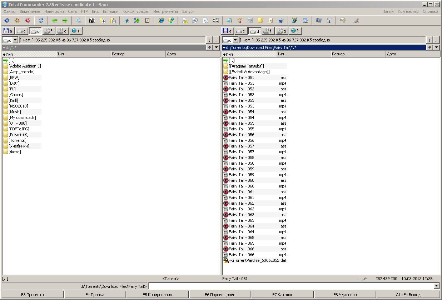The width and height of the screenshot is (442, 300).
Task: Open the yellow notepad toolbar icon
Action: click(x=260, y=21)
